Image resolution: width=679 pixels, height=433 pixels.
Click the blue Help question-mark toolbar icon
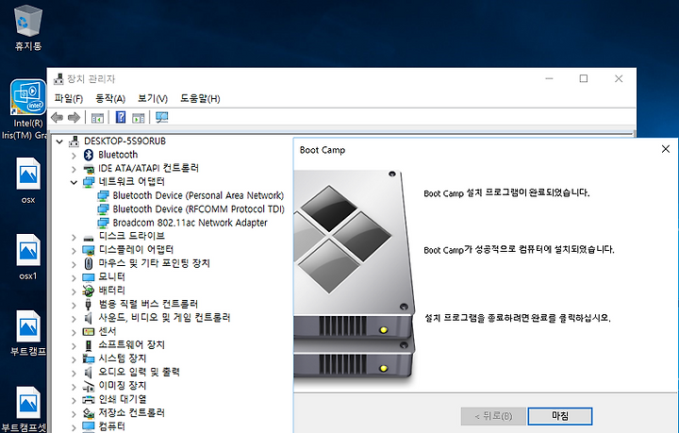121,117
